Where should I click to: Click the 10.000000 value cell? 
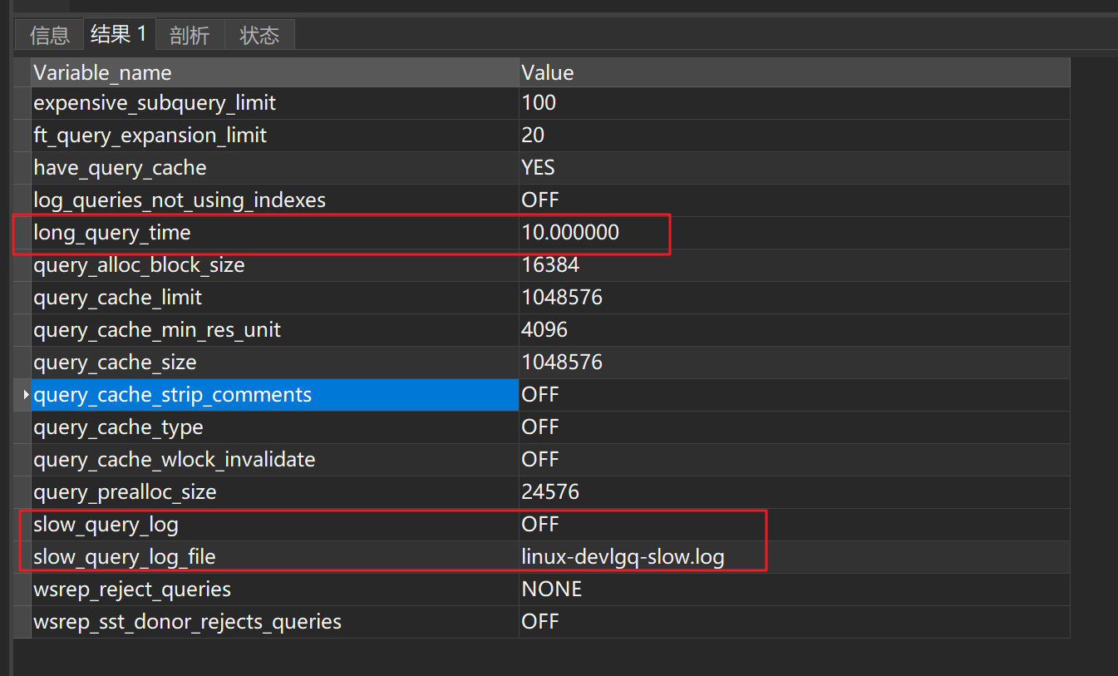coord(795,233)
